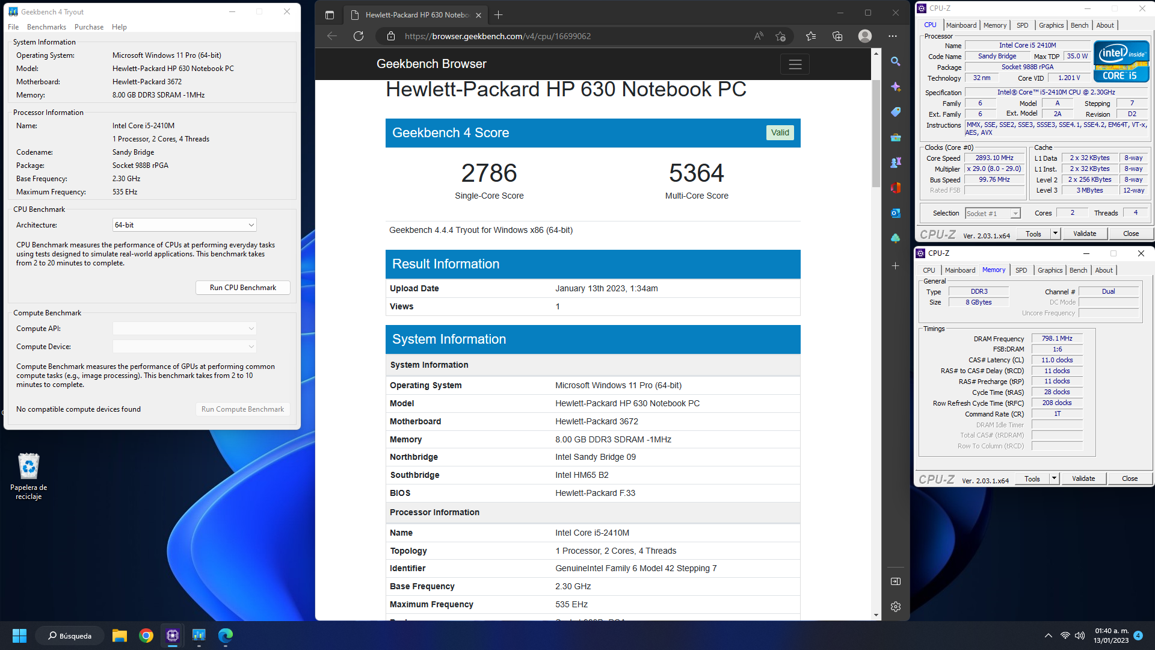
Task: Open Tools dropdown arrow in bottom CPU-Z window
Action: [1054, 478]
